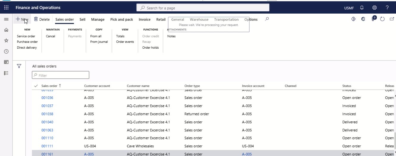Open sales order 001110 link

click(x=47, y=138)
